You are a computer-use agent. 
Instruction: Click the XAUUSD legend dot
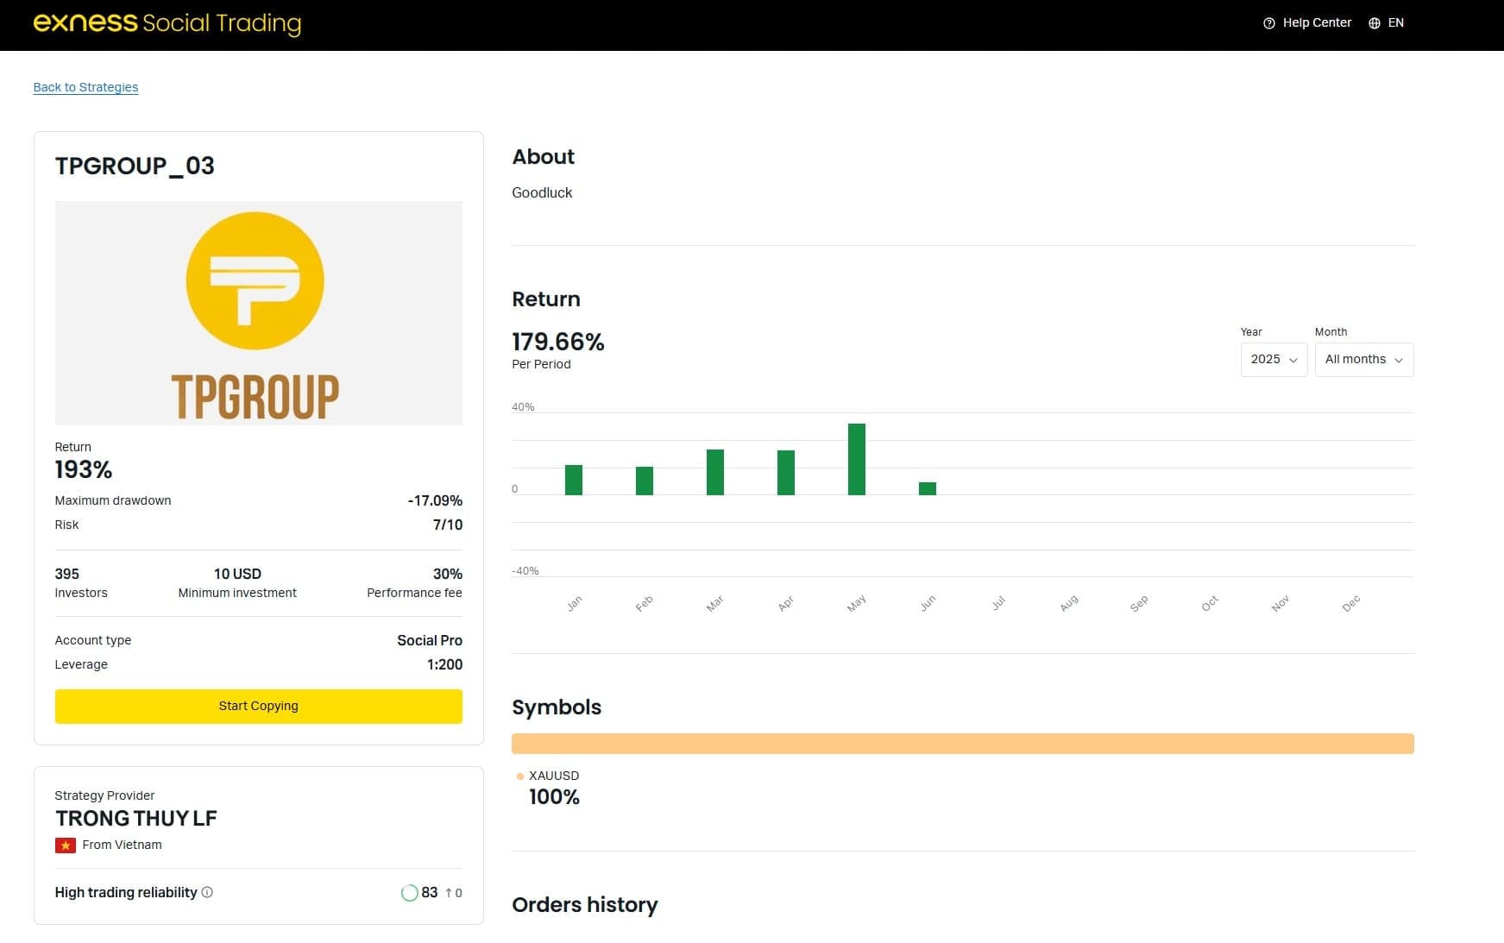pyautogui.click(x=519, y=776)
